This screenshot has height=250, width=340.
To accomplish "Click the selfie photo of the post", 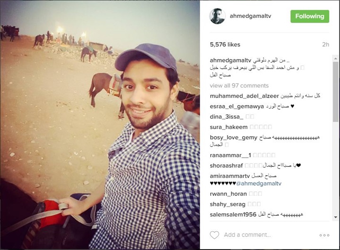I will [x=100, y=125].
